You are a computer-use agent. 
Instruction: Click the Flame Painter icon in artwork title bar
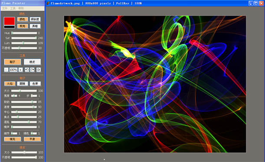[x=48, y=3]
